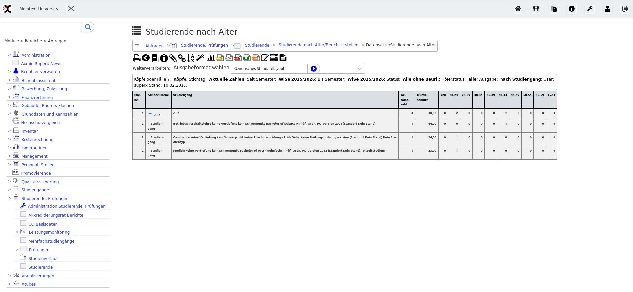Export the report as PDF
This screenshot has width=633, height=292.
click(x=237, y=58)
